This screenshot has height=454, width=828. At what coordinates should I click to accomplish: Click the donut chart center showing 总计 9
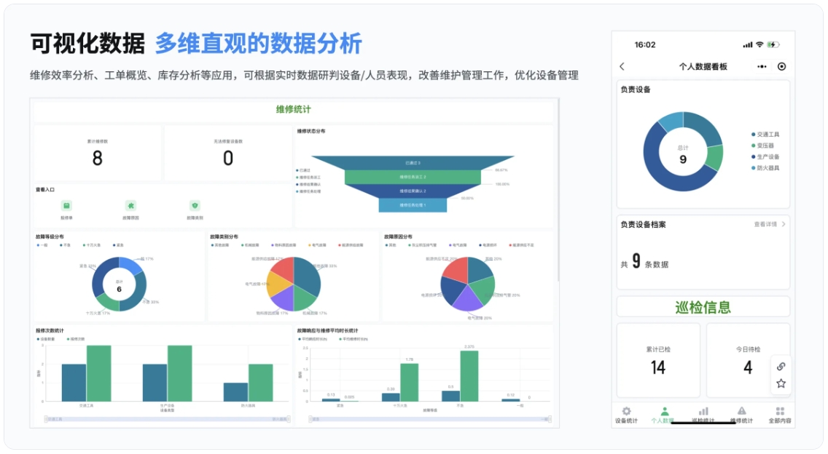pyautogui.click(x=682, y=154)
